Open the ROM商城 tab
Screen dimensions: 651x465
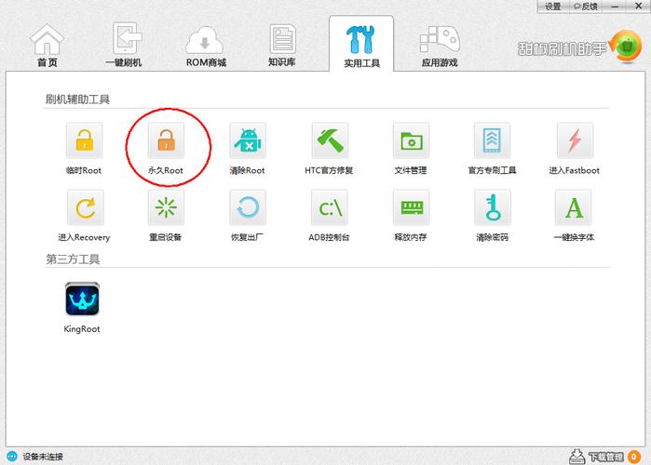pos(206,46)
